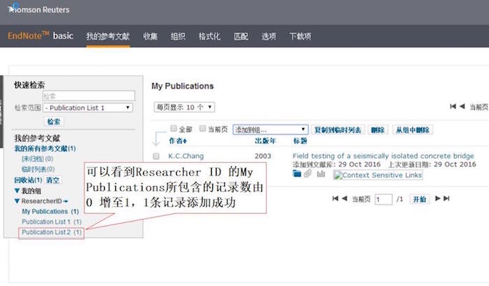This screenshot has width=489, height=286.
Task: Click the quick search text field
Action: (87, 96)
